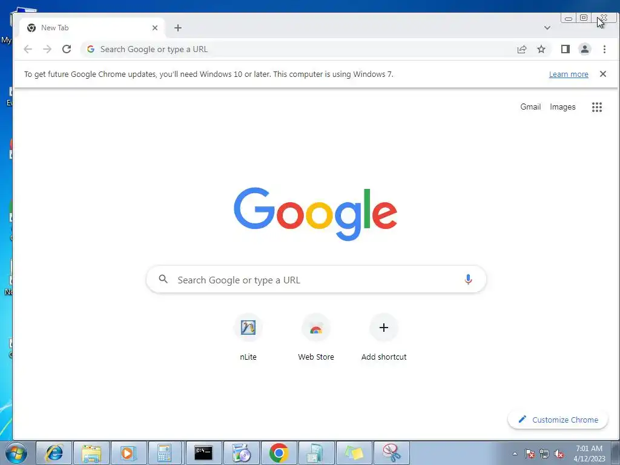
Task: Follow the Learn more link
Action: pos(569,74)
